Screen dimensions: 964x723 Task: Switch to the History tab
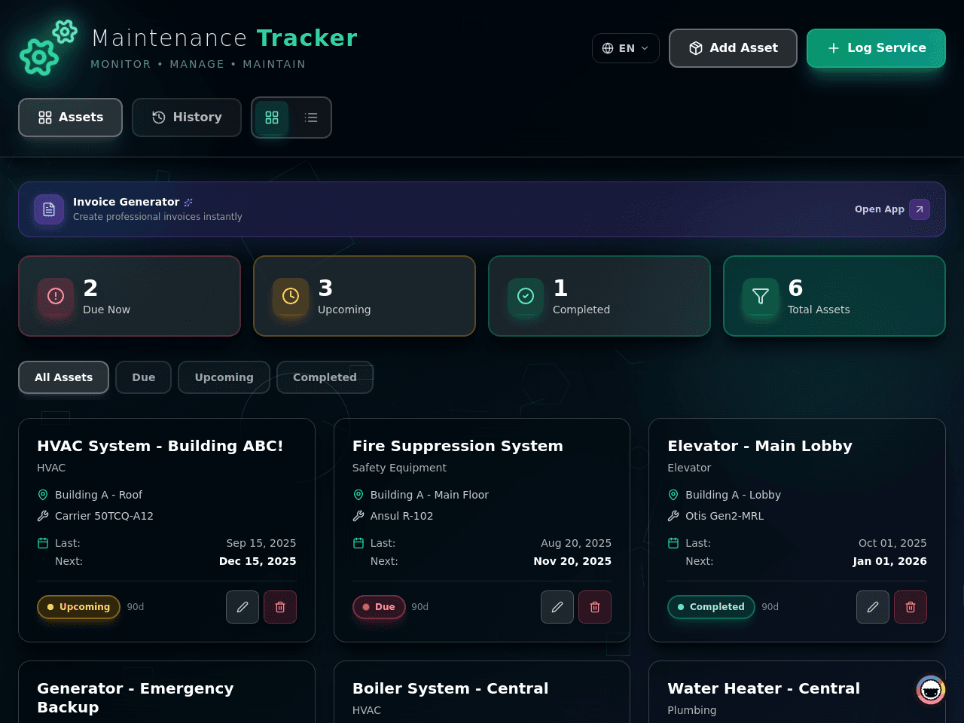187,117
